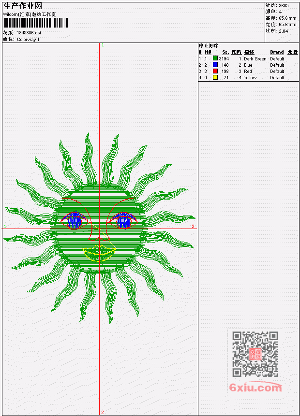Click the 'Wilcom' studio name line

29,14
